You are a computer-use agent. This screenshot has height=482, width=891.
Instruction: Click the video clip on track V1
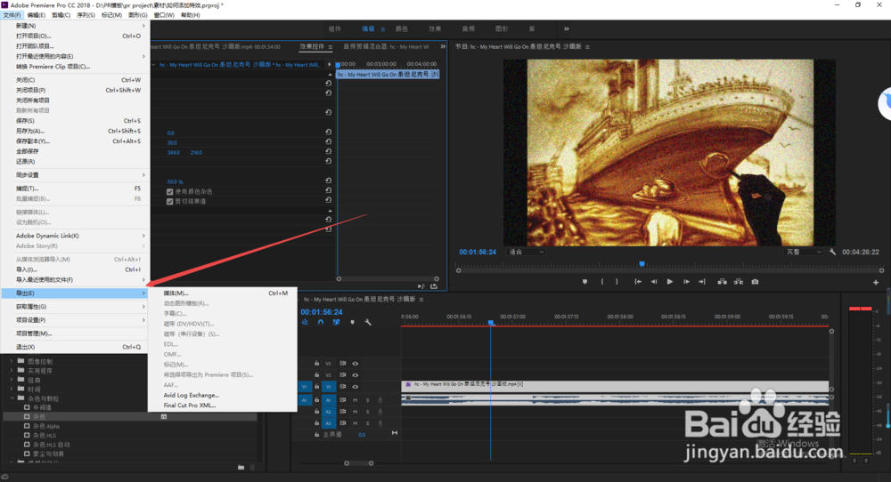click(615, 386)
